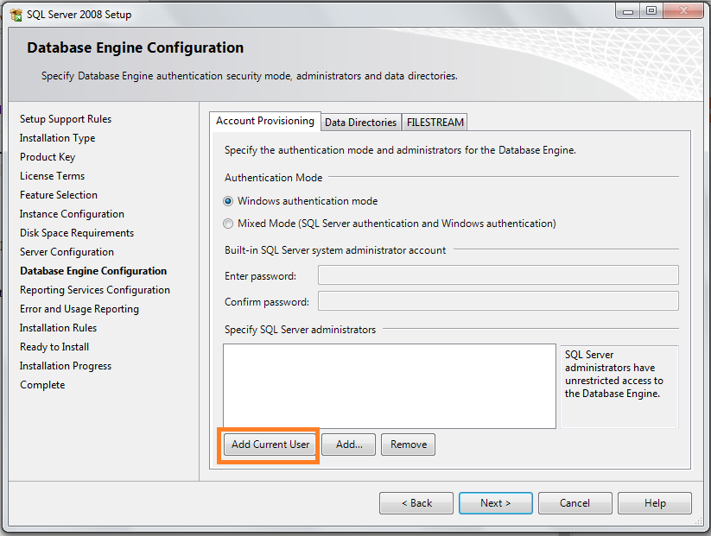This screenshot has height=536, width=711.
Task: Select Windows authentication mode radio button
Action: (x=228, y=201)
